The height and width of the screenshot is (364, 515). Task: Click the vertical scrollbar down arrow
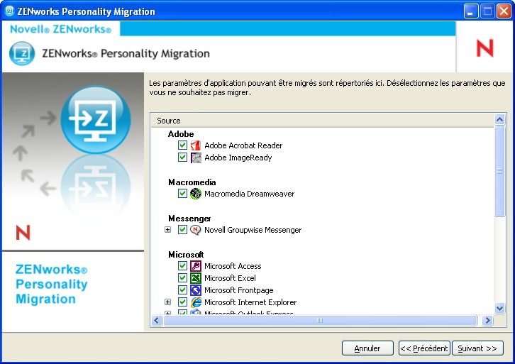coord(499,309)
